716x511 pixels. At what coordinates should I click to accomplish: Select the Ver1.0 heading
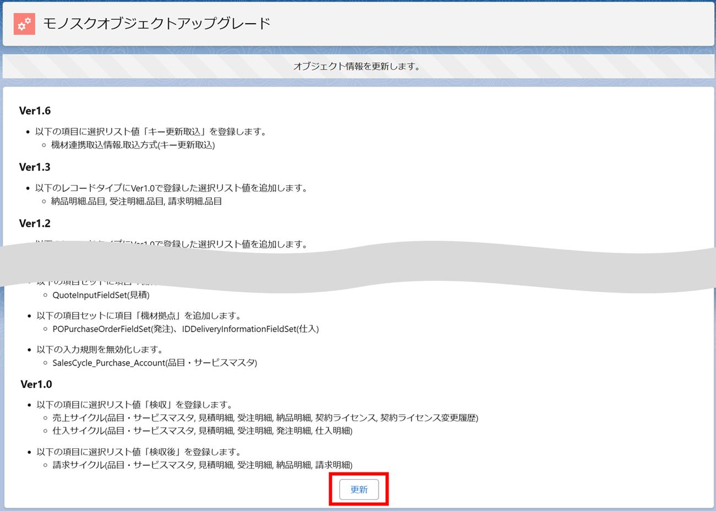tap(36, 384)
